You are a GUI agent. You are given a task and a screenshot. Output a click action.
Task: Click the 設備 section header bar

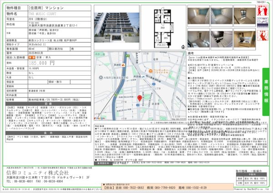point(48,104)
